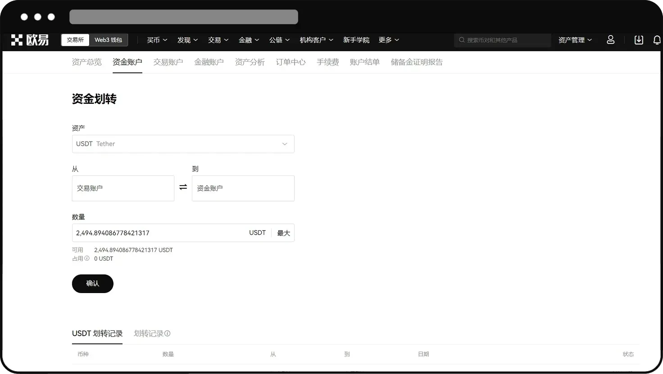The image size is (663, 374).
Task: Select the USDT 划转记录 tab
Action: 97,333
